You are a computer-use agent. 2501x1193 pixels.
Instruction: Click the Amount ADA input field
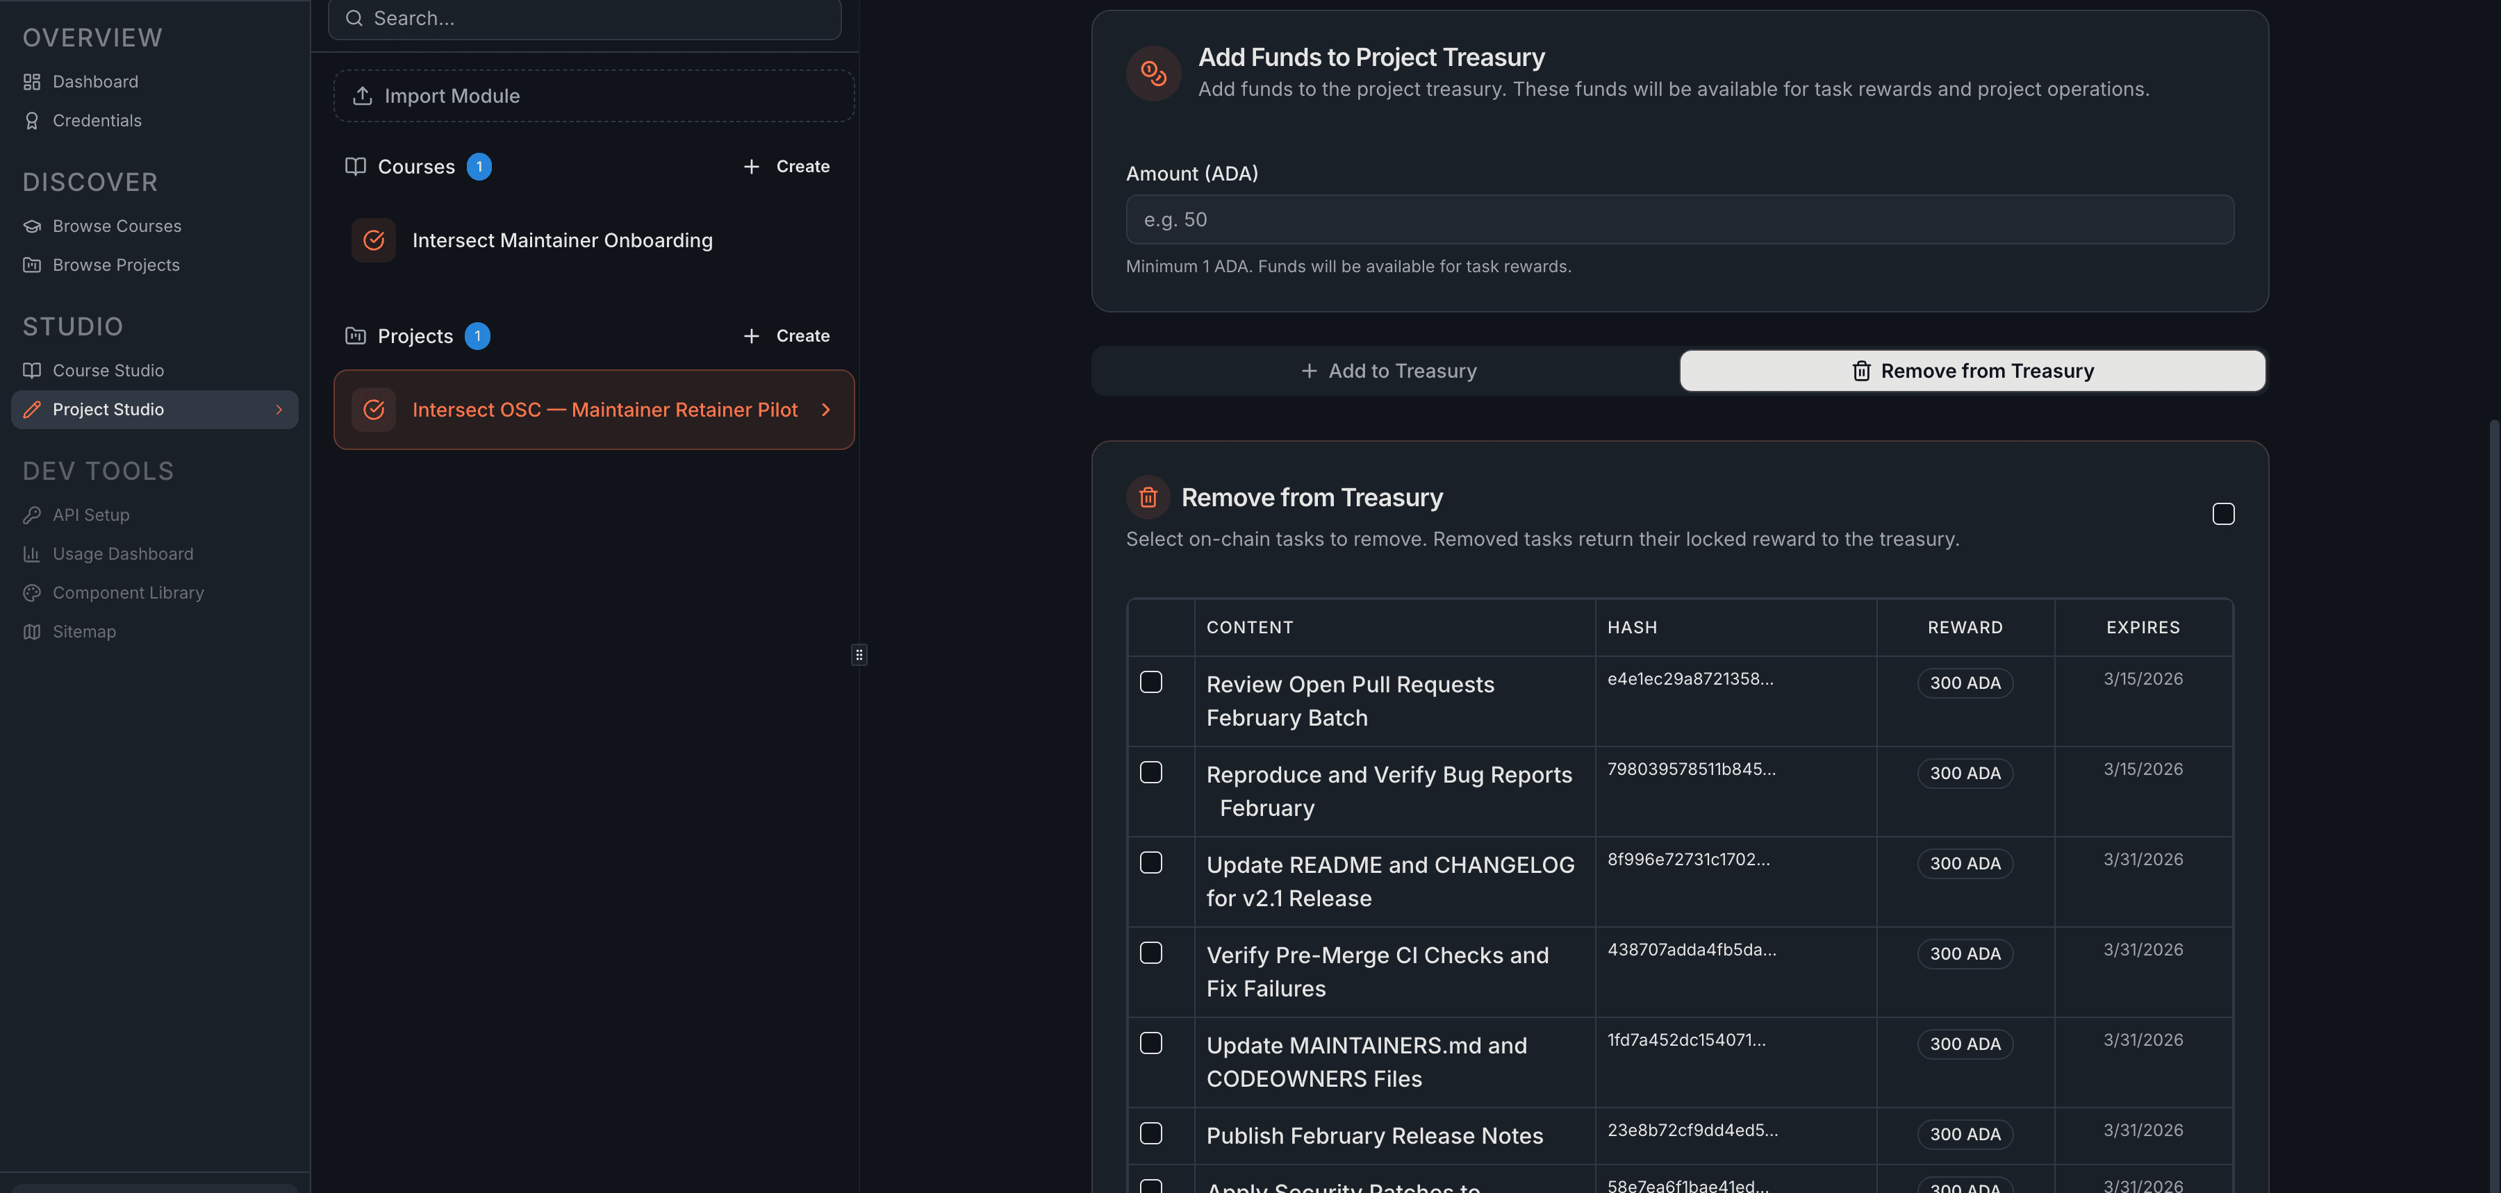coord(1678,219)
